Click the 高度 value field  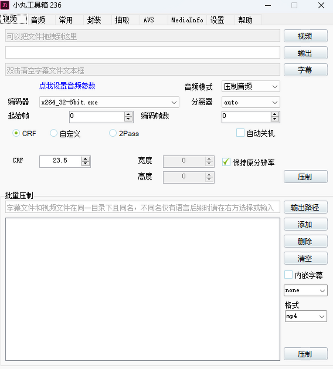pyautogui.click(x=184, y=177)
